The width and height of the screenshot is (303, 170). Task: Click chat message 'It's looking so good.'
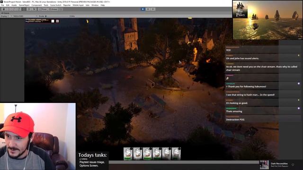[x=237, y=103]
